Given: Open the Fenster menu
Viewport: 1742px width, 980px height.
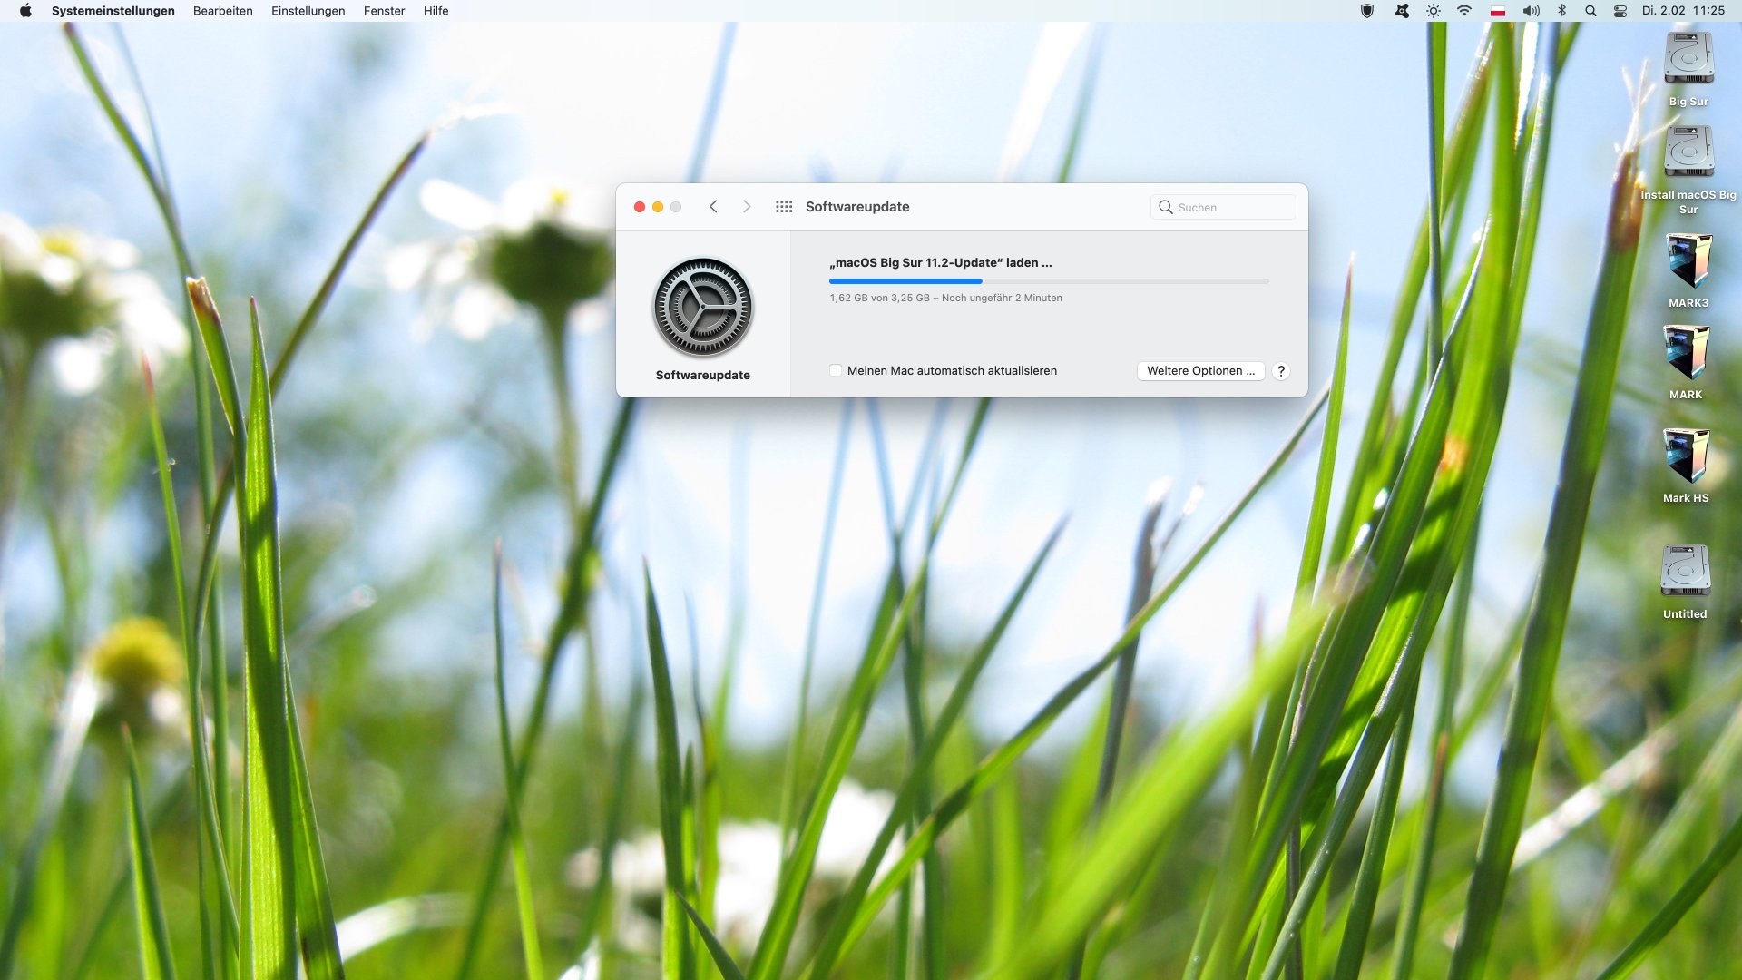Looking at the screenshot, I should click(x=384, y=11).
